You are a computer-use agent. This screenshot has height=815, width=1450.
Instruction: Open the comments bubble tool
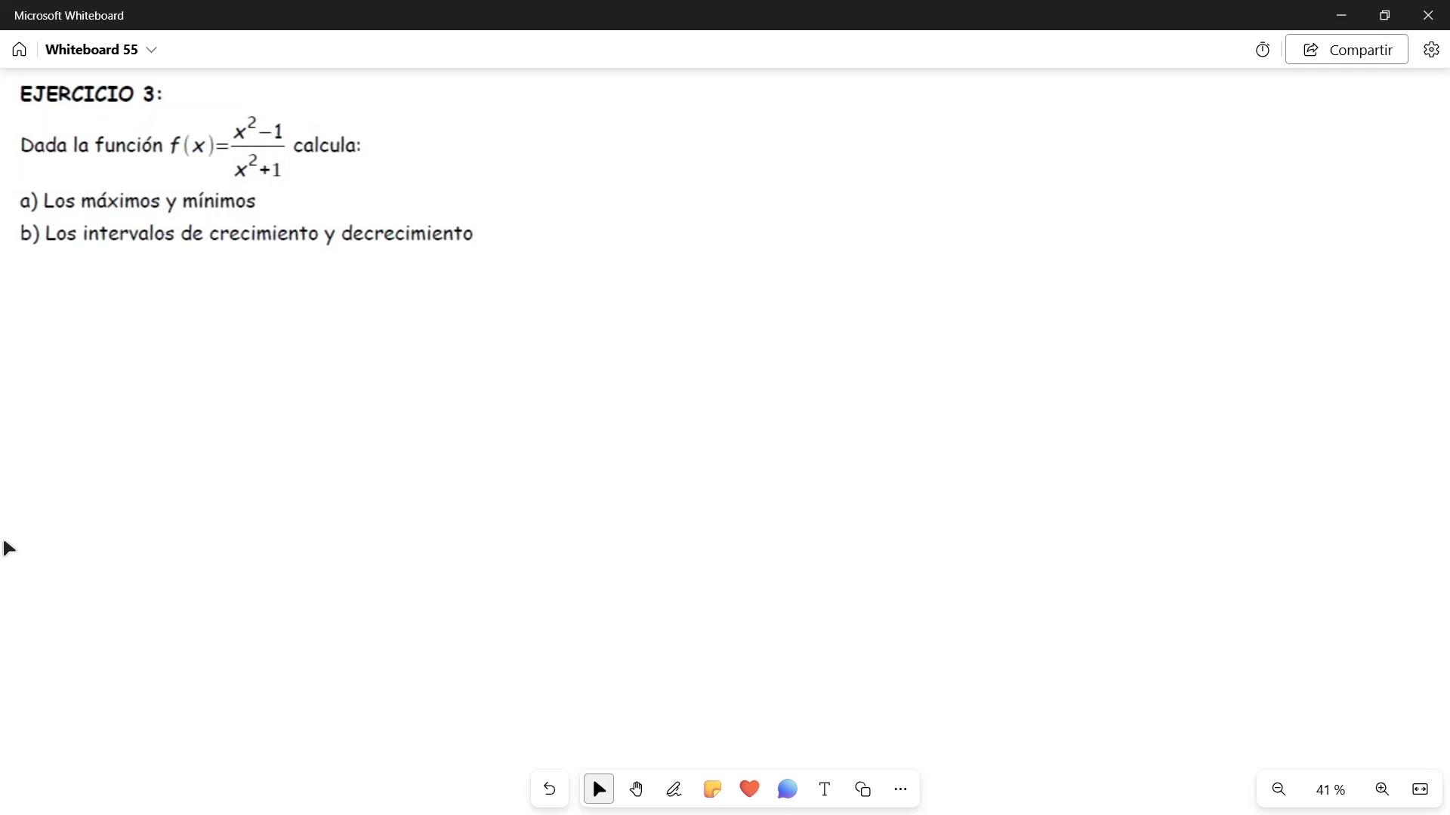tap(787, 789)
